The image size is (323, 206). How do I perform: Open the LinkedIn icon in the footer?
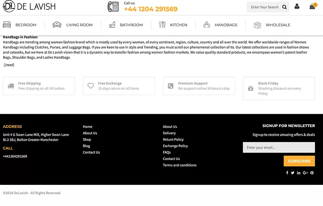pyautogui.click(x=298, y=173)
